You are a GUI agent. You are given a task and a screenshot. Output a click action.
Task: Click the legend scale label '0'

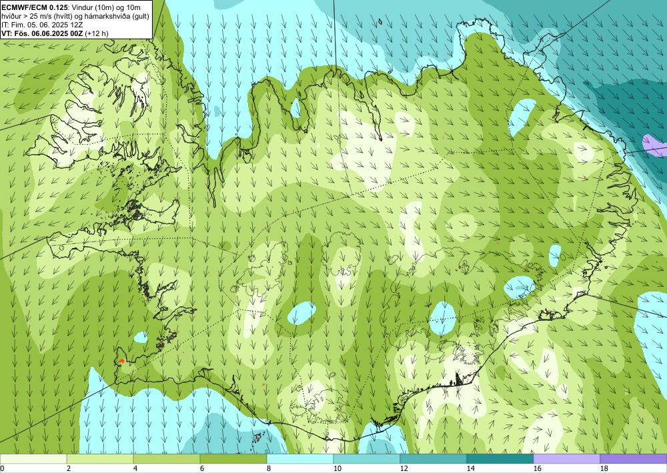[x=2, y=469]
